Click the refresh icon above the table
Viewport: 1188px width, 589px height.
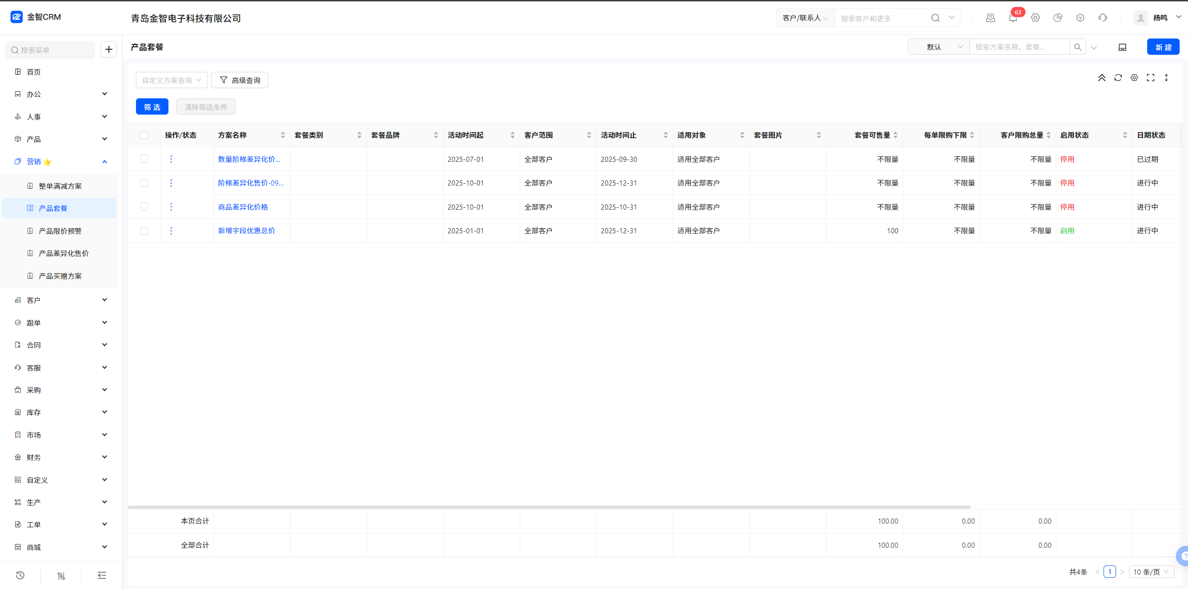[x=1118, y=78]
